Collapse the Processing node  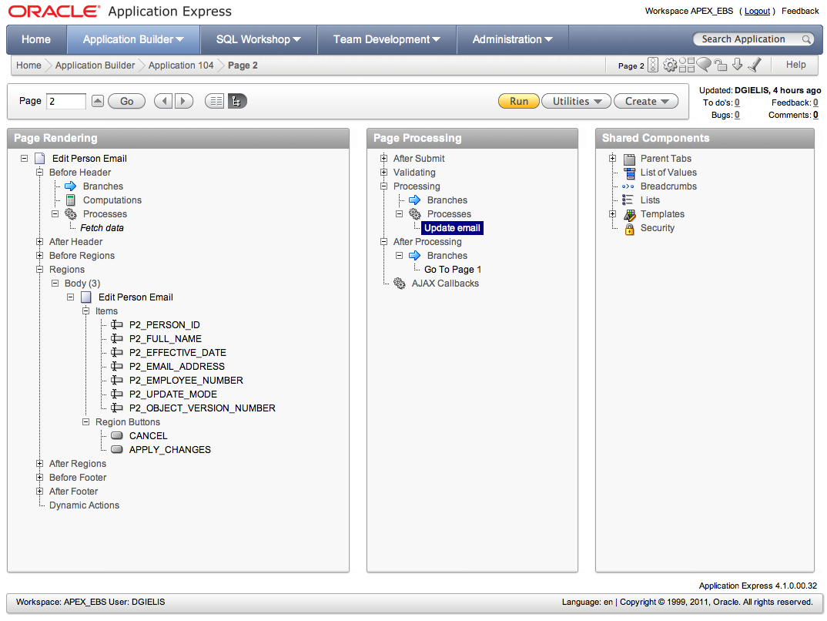383,186
